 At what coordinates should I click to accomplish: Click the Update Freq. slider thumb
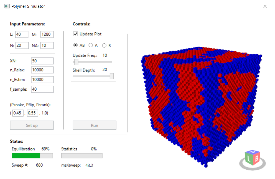click(76, 62)
